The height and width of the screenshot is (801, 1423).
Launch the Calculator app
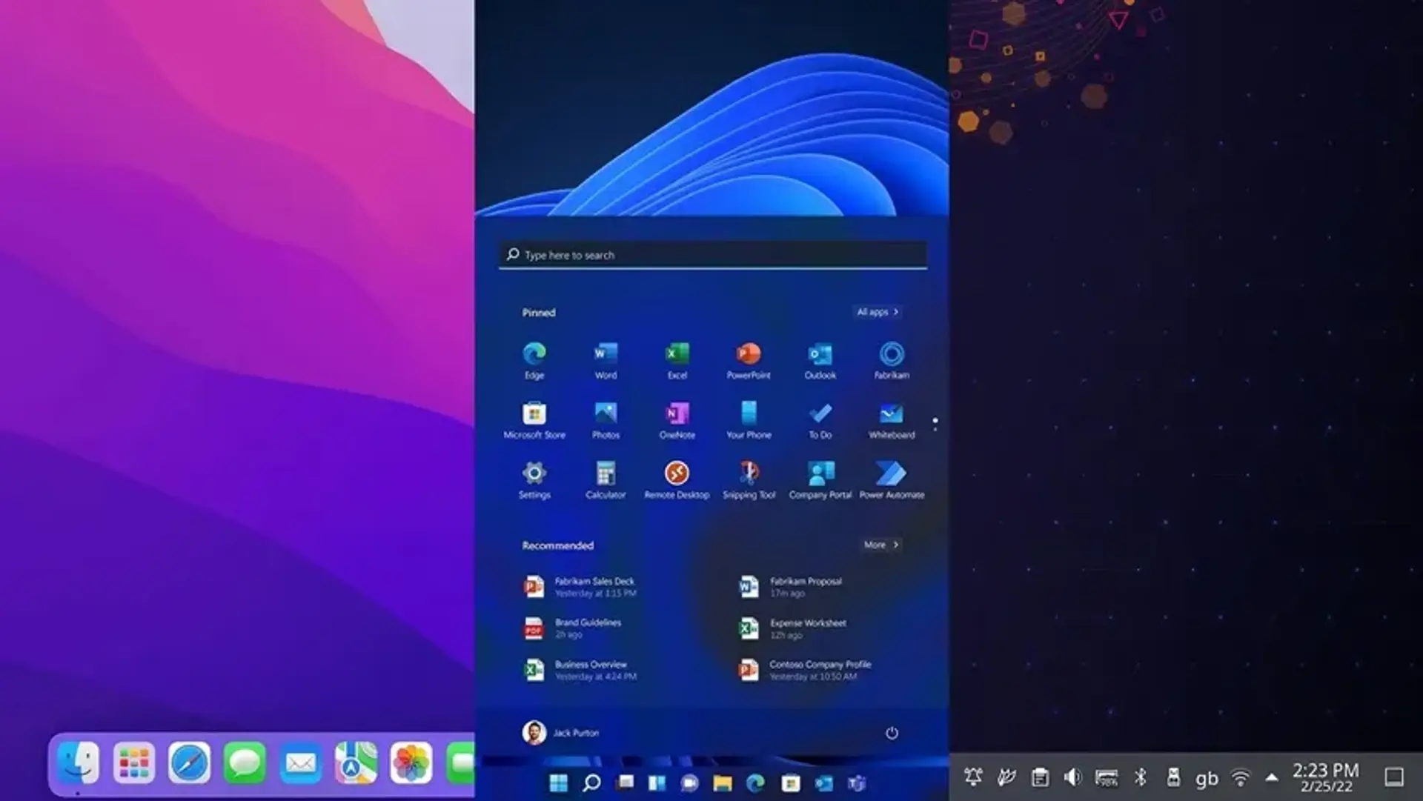(606, 480)
